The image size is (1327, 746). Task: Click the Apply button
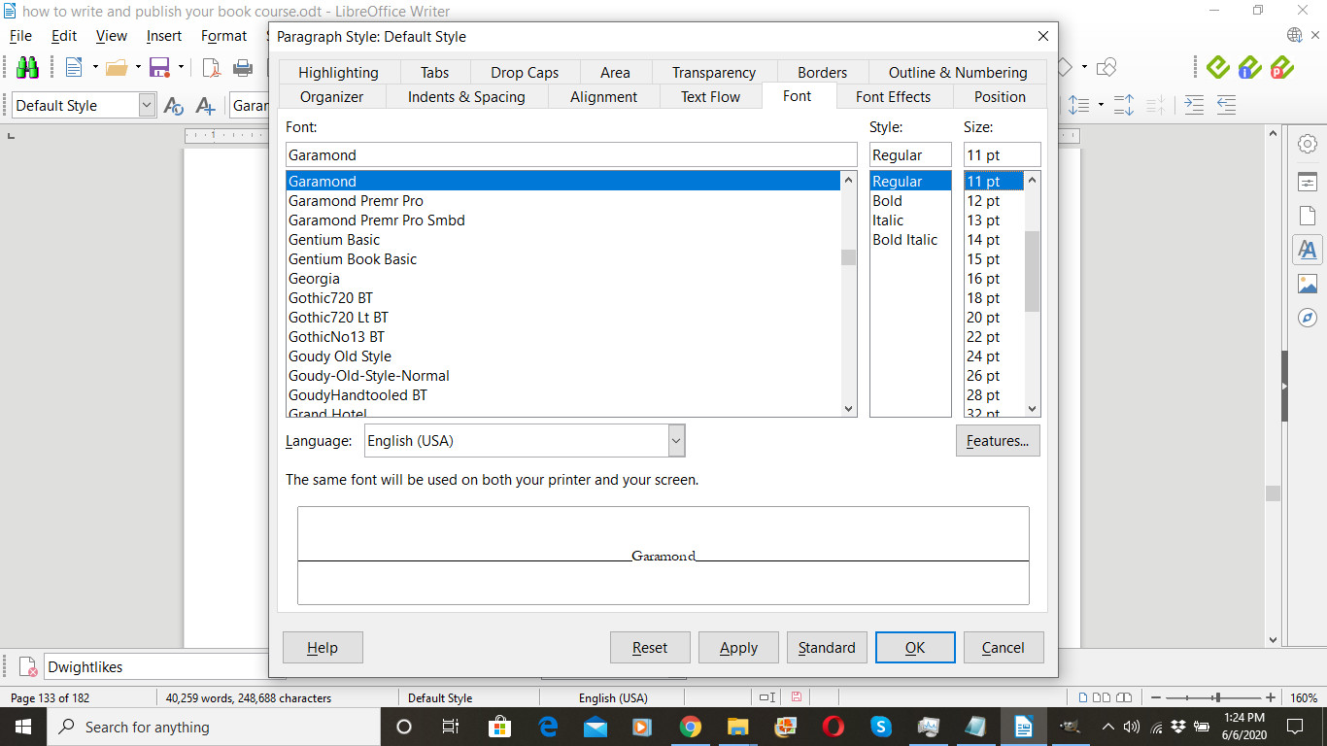738,648
